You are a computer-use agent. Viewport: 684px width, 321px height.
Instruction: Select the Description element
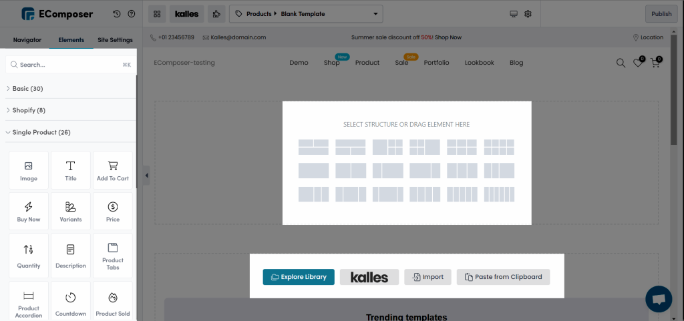pos(71,256)
